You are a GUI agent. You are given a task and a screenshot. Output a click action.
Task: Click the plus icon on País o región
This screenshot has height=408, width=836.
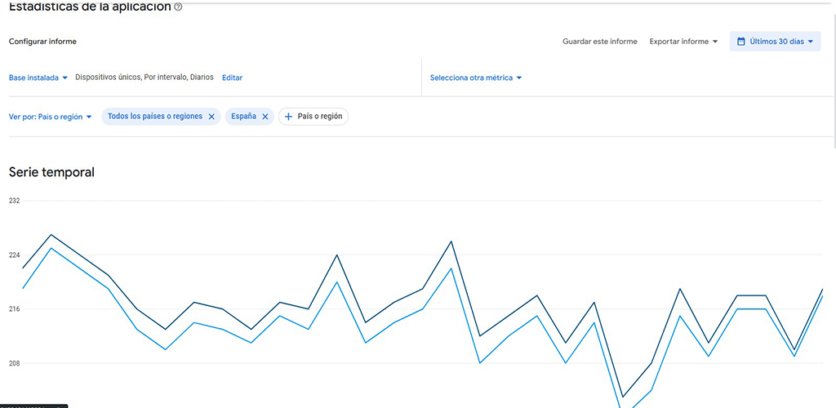pos(288,117)
